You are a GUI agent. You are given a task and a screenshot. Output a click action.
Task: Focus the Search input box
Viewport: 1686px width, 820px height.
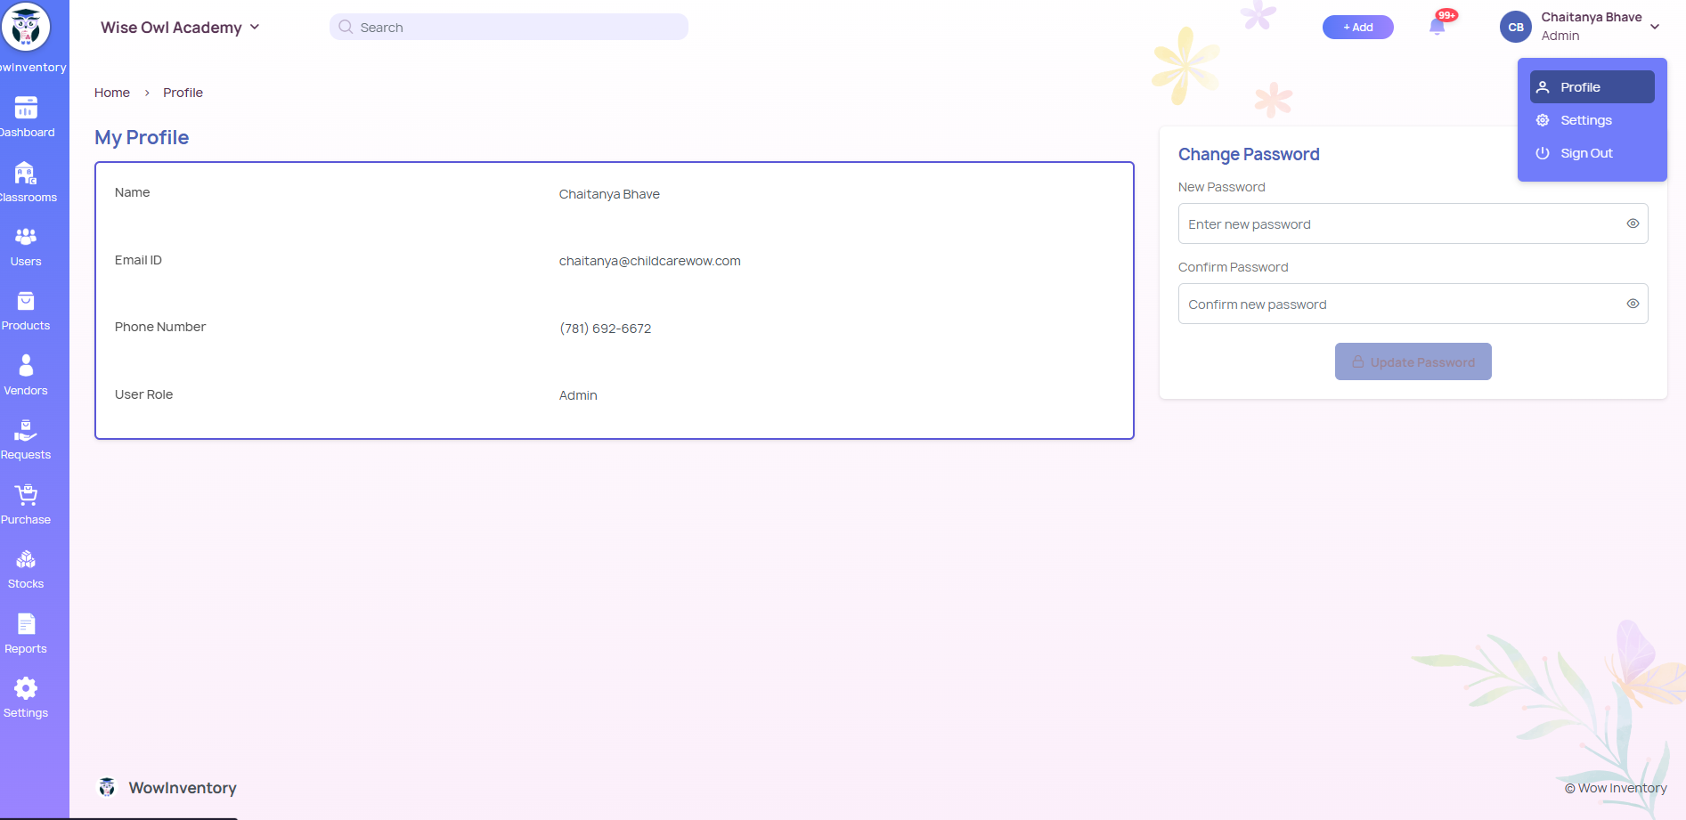(509, 28)
